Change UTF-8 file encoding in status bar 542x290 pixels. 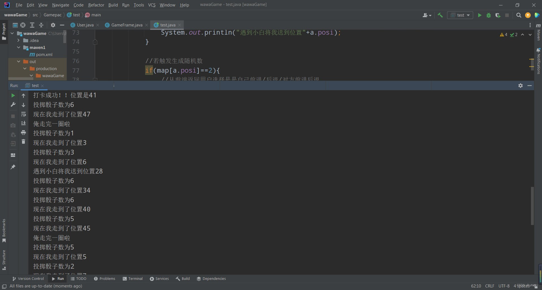tap(504, 286)
